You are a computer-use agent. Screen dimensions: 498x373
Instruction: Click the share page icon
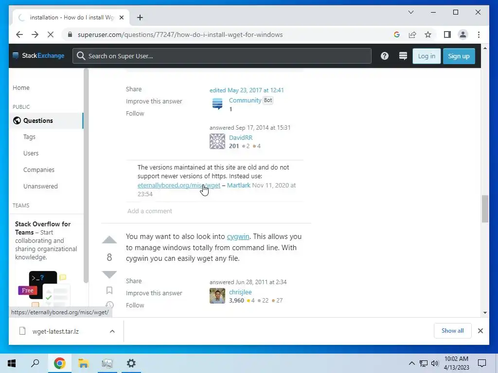(412, 34)
